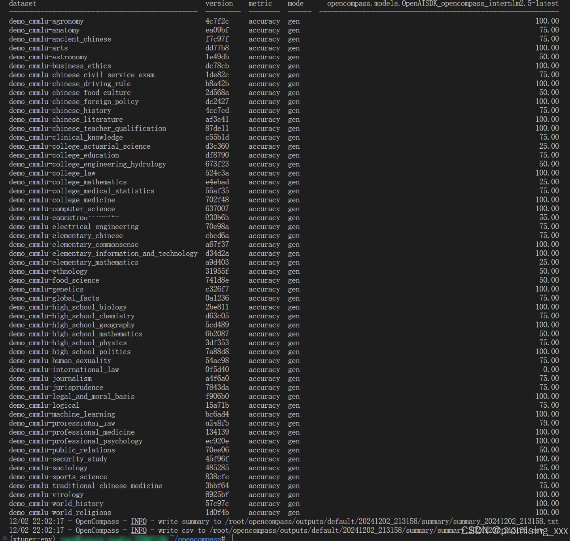
Task: Click version hash c55b1d
Action: point(217,137)
